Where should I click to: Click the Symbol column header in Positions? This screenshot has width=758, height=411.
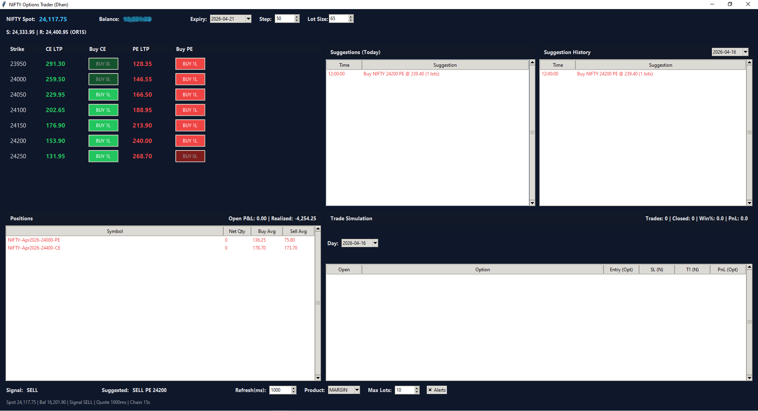tap(114, 231)
